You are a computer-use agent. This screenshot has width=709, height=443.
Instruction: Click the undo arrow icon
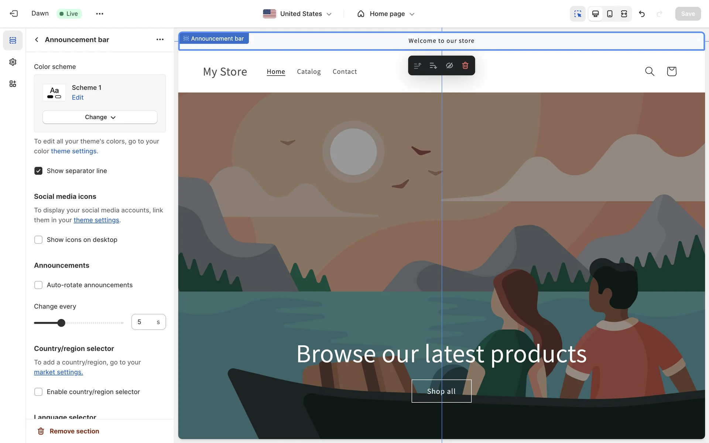(x=642, y=14)
